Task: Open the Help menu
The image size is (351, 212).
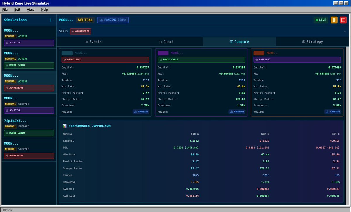Action: point(44,10)
